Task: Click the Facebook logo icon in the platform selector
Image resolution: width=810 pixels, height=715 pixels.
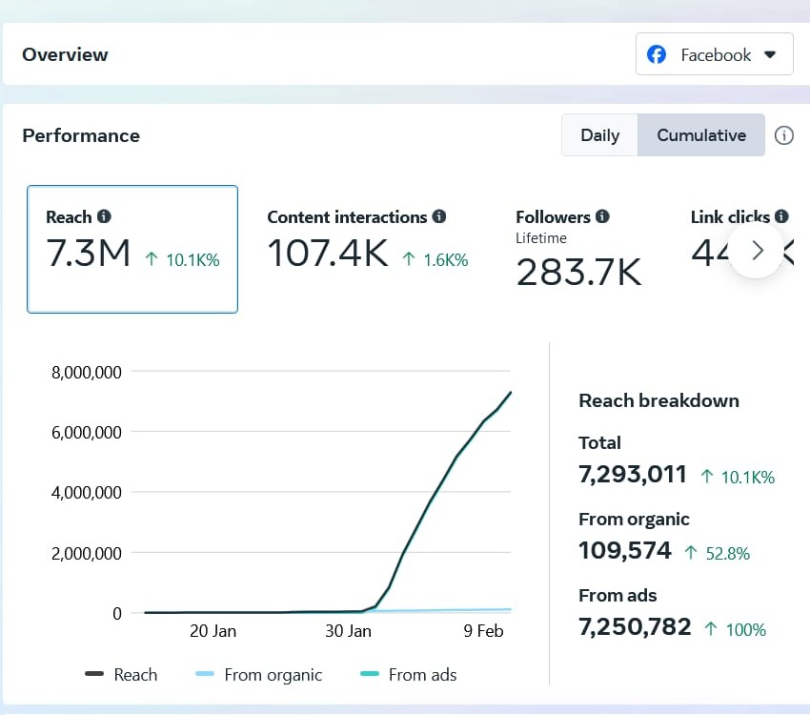Action: 657,55
